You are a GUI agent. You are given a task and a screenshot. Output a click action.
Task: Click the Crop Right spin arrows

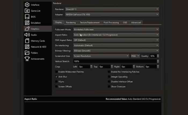click(134, 66)
